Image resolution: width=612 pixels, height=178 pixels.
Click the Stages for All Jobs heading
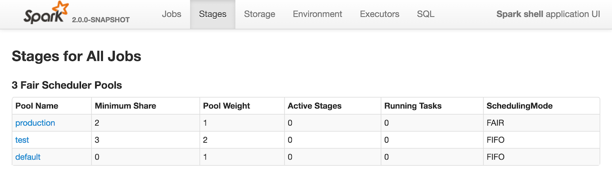pos(76,56)
